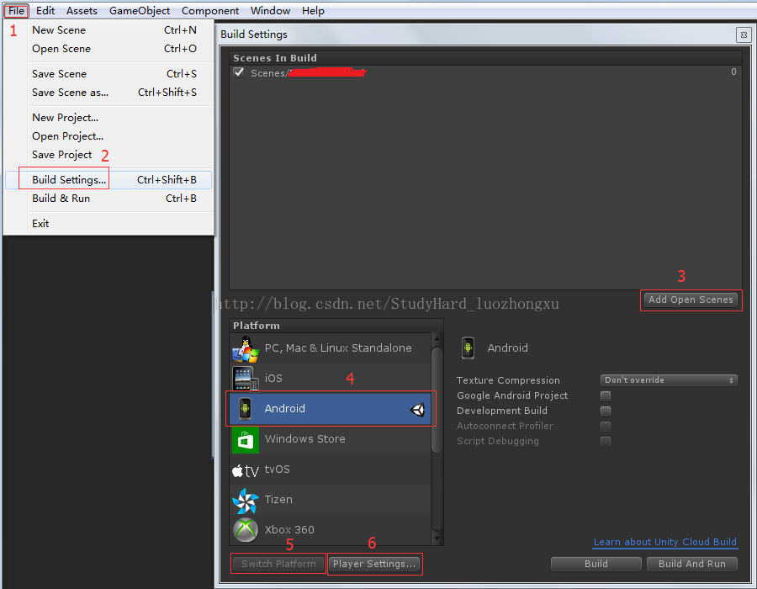Click the Xbox 360 sphere icon
This screenshot has width=757, height=589.
coord(246,530)
